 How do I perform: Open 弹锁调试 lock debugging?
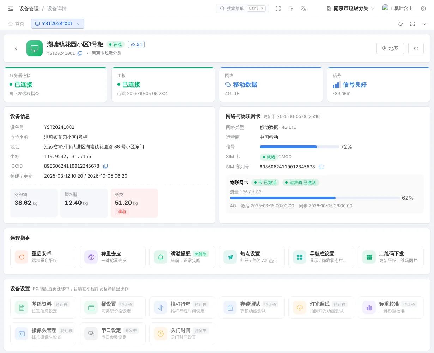[252, 307]
